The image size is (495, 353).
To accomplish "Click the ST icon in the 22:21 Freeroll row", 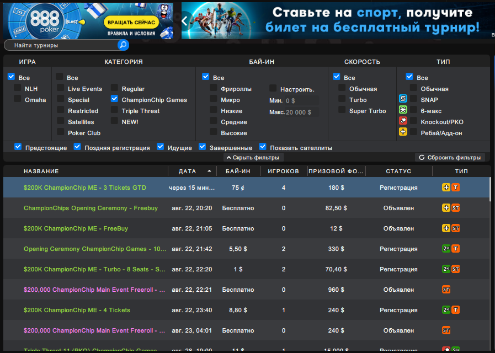I will [446, 290].
